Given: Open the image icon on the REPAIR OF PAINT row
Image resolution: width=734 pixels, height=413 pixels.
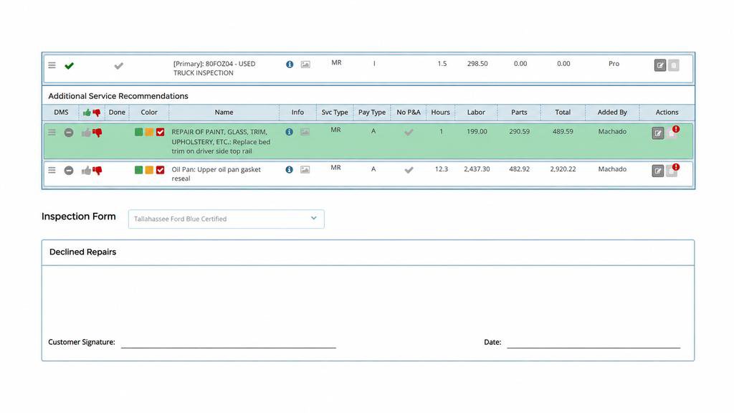Looking at the screenshot, I should [x=305, y=132].
